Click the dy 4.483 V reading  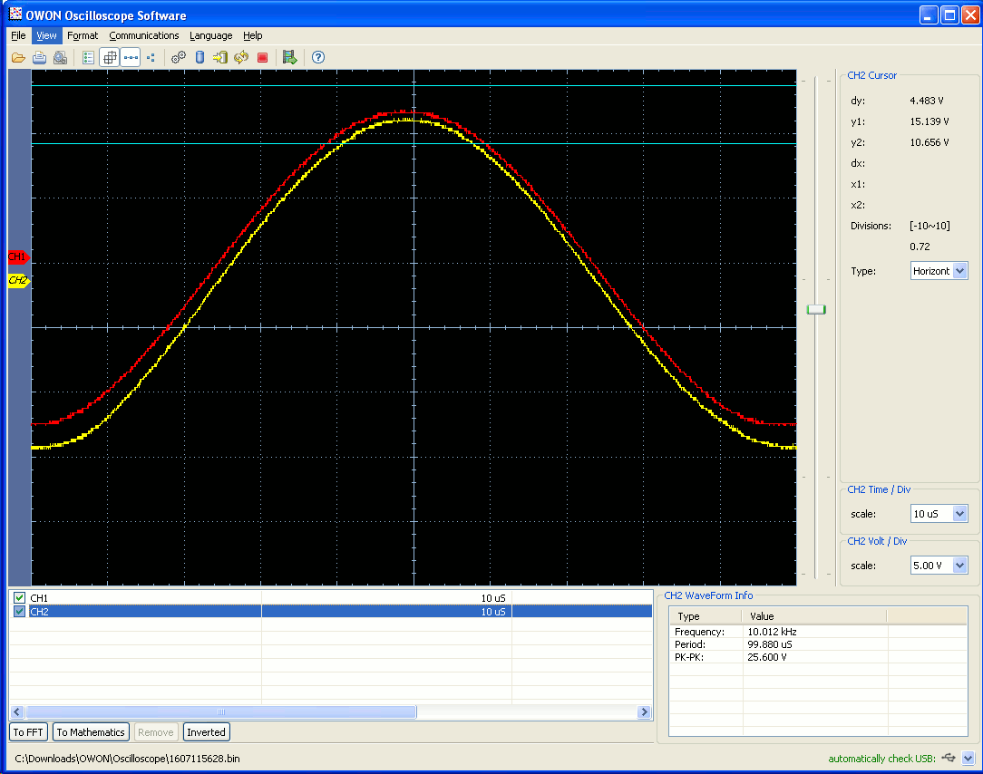[x=927, y=101]
